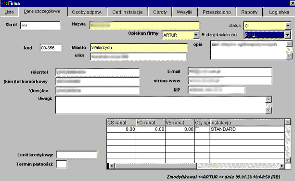Expand the Opiekun firmy dropdown

196,35
